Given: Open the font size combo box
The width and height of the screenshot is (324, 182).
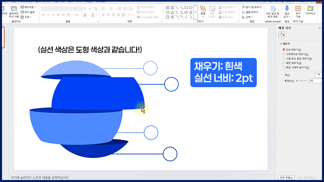Looking at the screenshot, I should coord(77,9).
